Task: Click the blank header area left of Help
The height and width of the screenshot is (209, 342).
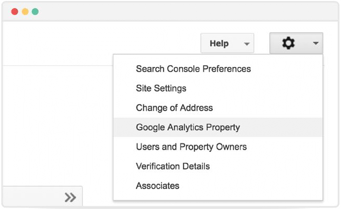Action: tap(101, 43)
